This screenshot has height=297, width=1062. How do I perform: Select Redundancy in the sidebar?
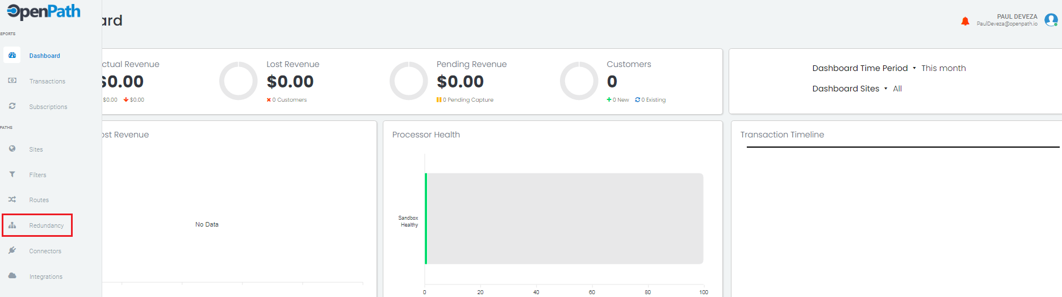point(47,225)
